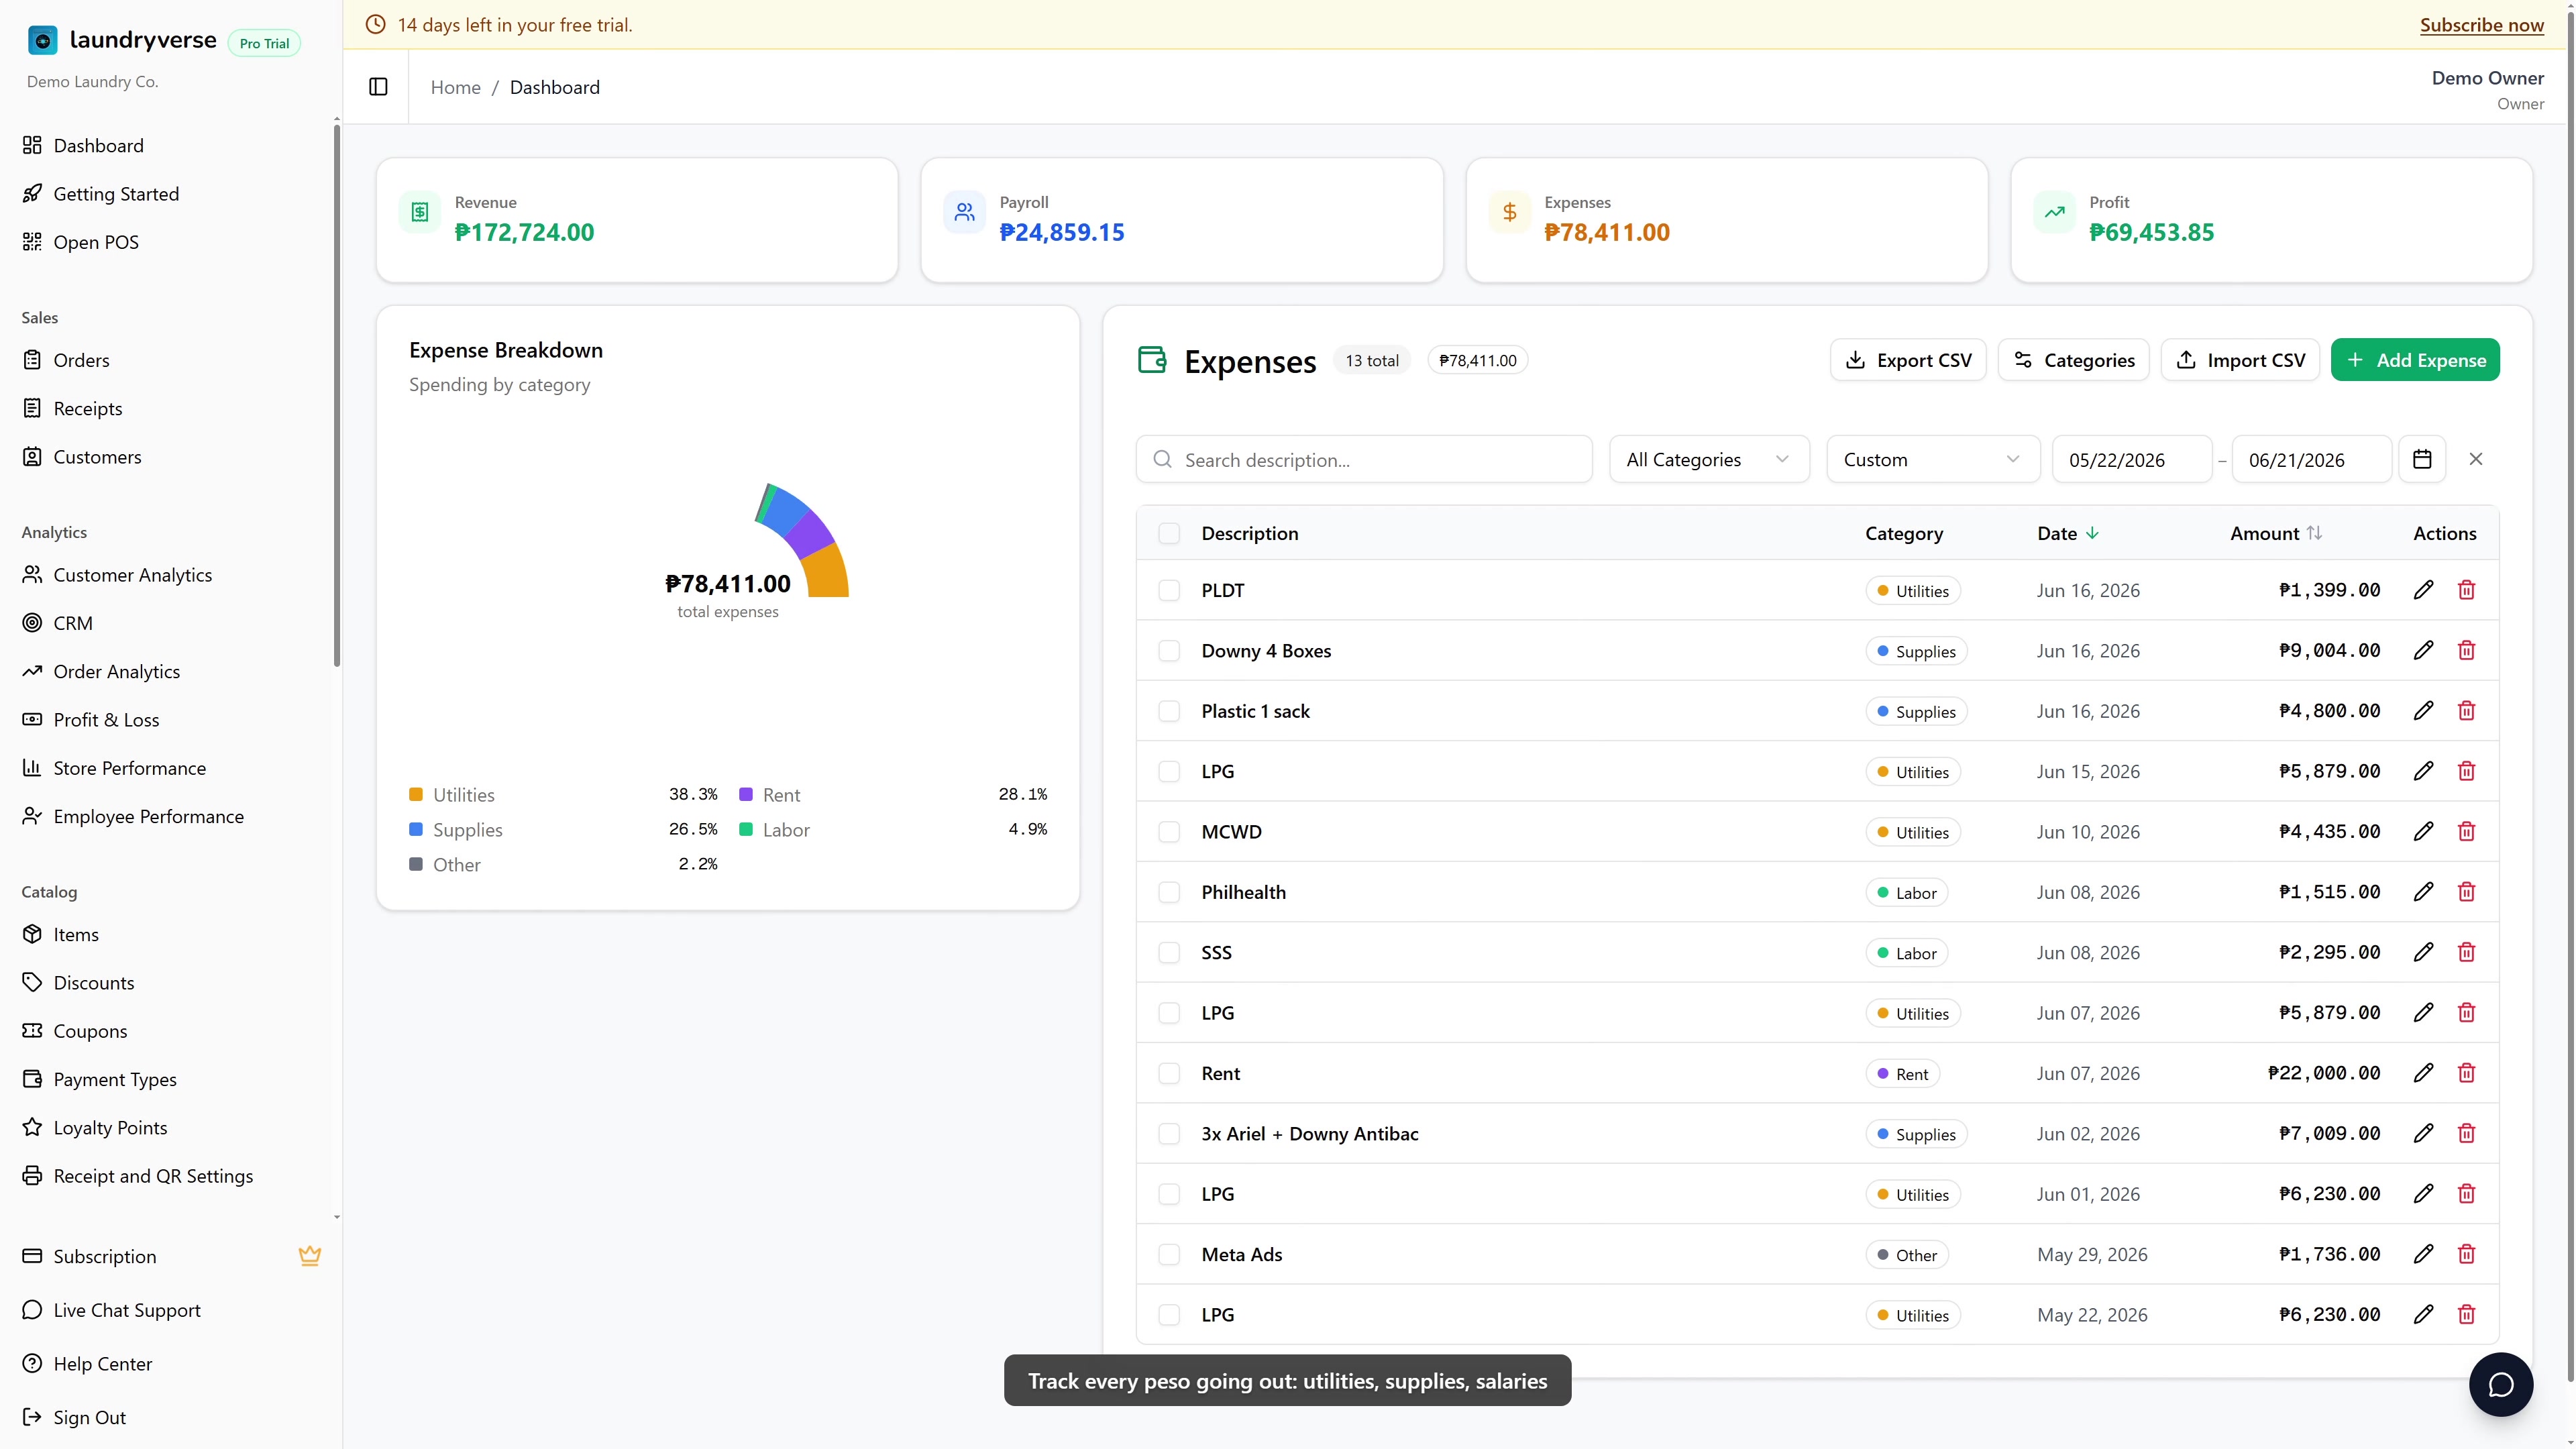2576x1449 pixels.
Task: Edit the Meta Ads expense
Action: tap(2423, 1254)
